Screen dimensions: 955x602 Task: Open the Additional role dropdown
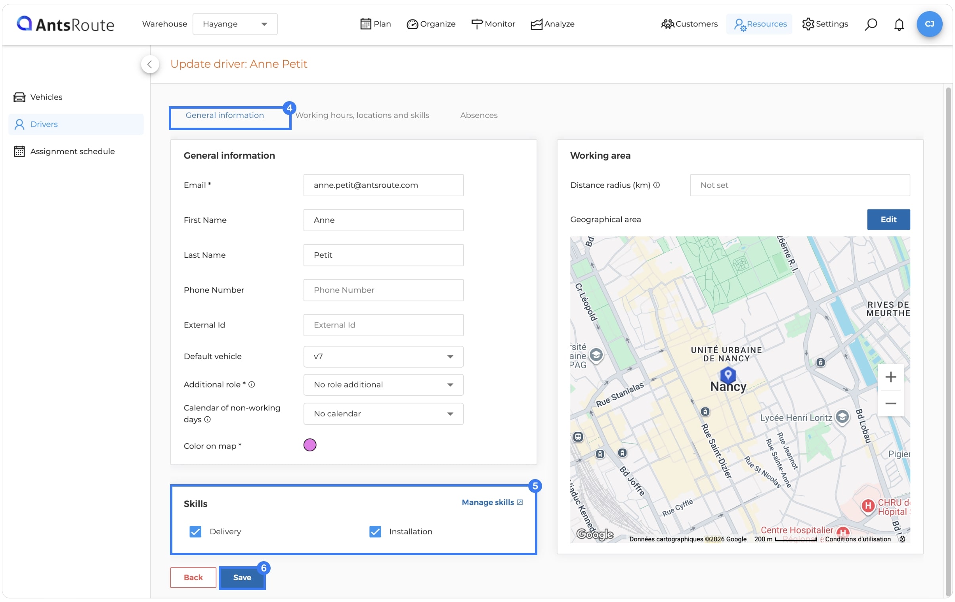pos(384,385)
